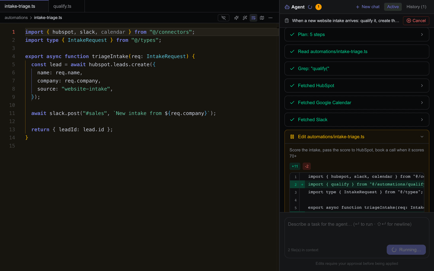Click line number 4 in editor gutter
This screenshot has width=434, height=271.
(14, 56)
